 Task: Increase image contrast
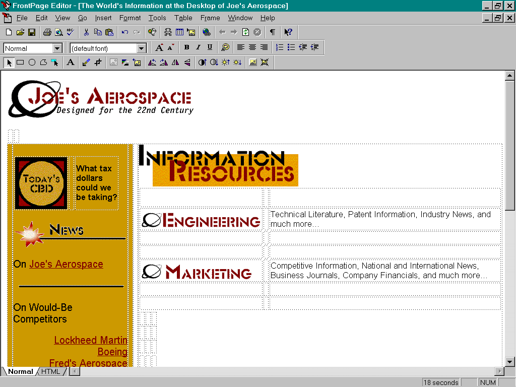(x=203, y=62)
